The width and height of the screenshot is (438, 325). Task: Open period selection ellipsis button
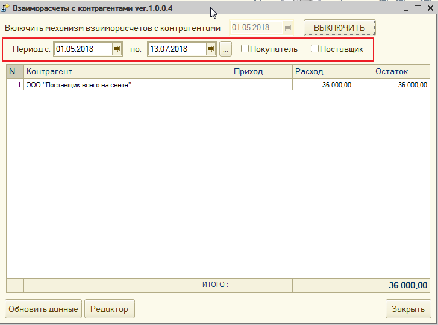225,49
